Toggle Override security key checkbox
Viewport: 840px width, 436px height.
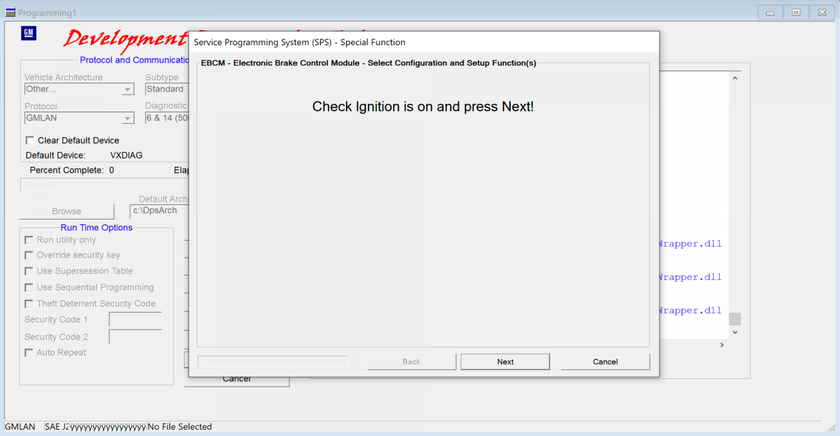click(29, 255)
